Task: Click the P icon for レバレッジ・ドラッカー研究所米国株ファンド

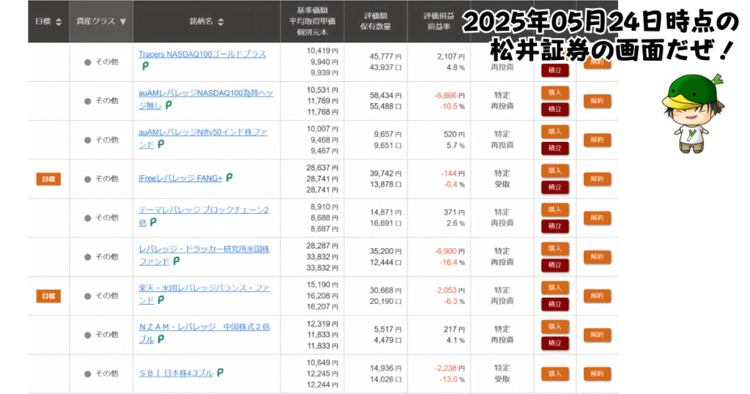Action: pos(177,261)
